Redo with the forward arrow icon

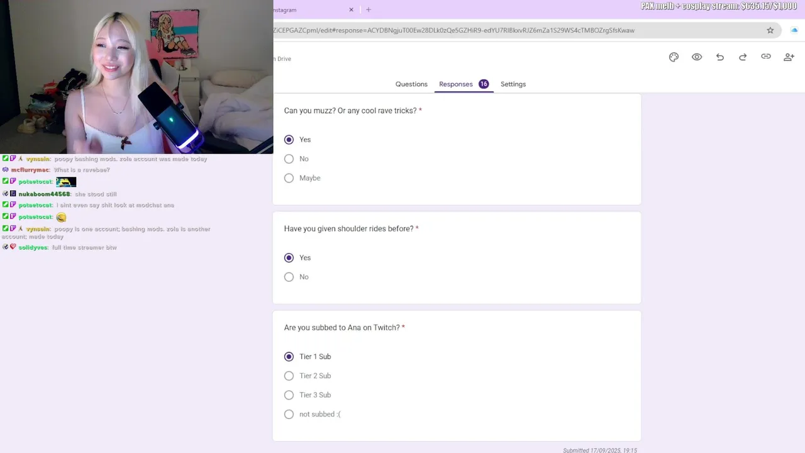pyautogui.click(x=743, y=57)
